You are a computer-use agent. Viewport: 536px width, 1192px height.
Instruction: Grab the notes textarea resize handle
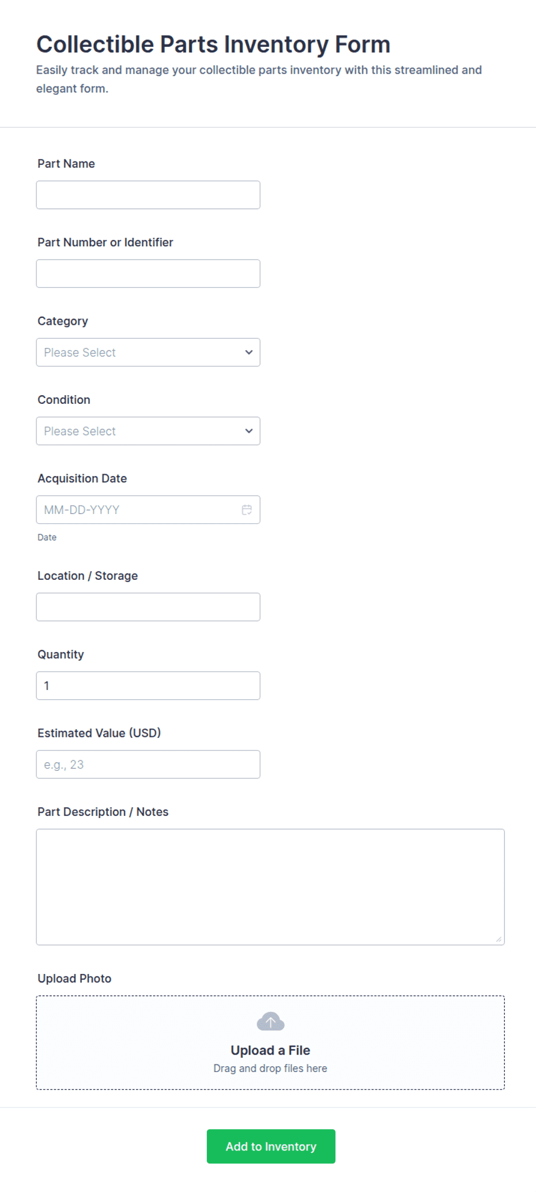[x=499, y=939]
